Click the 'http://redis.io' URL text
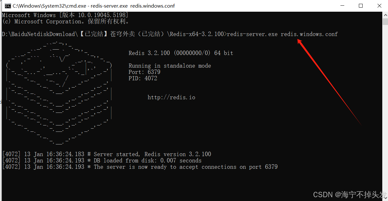Image resolution: width=388 pixels, height=201 pixels. click(x=171, y=97)
